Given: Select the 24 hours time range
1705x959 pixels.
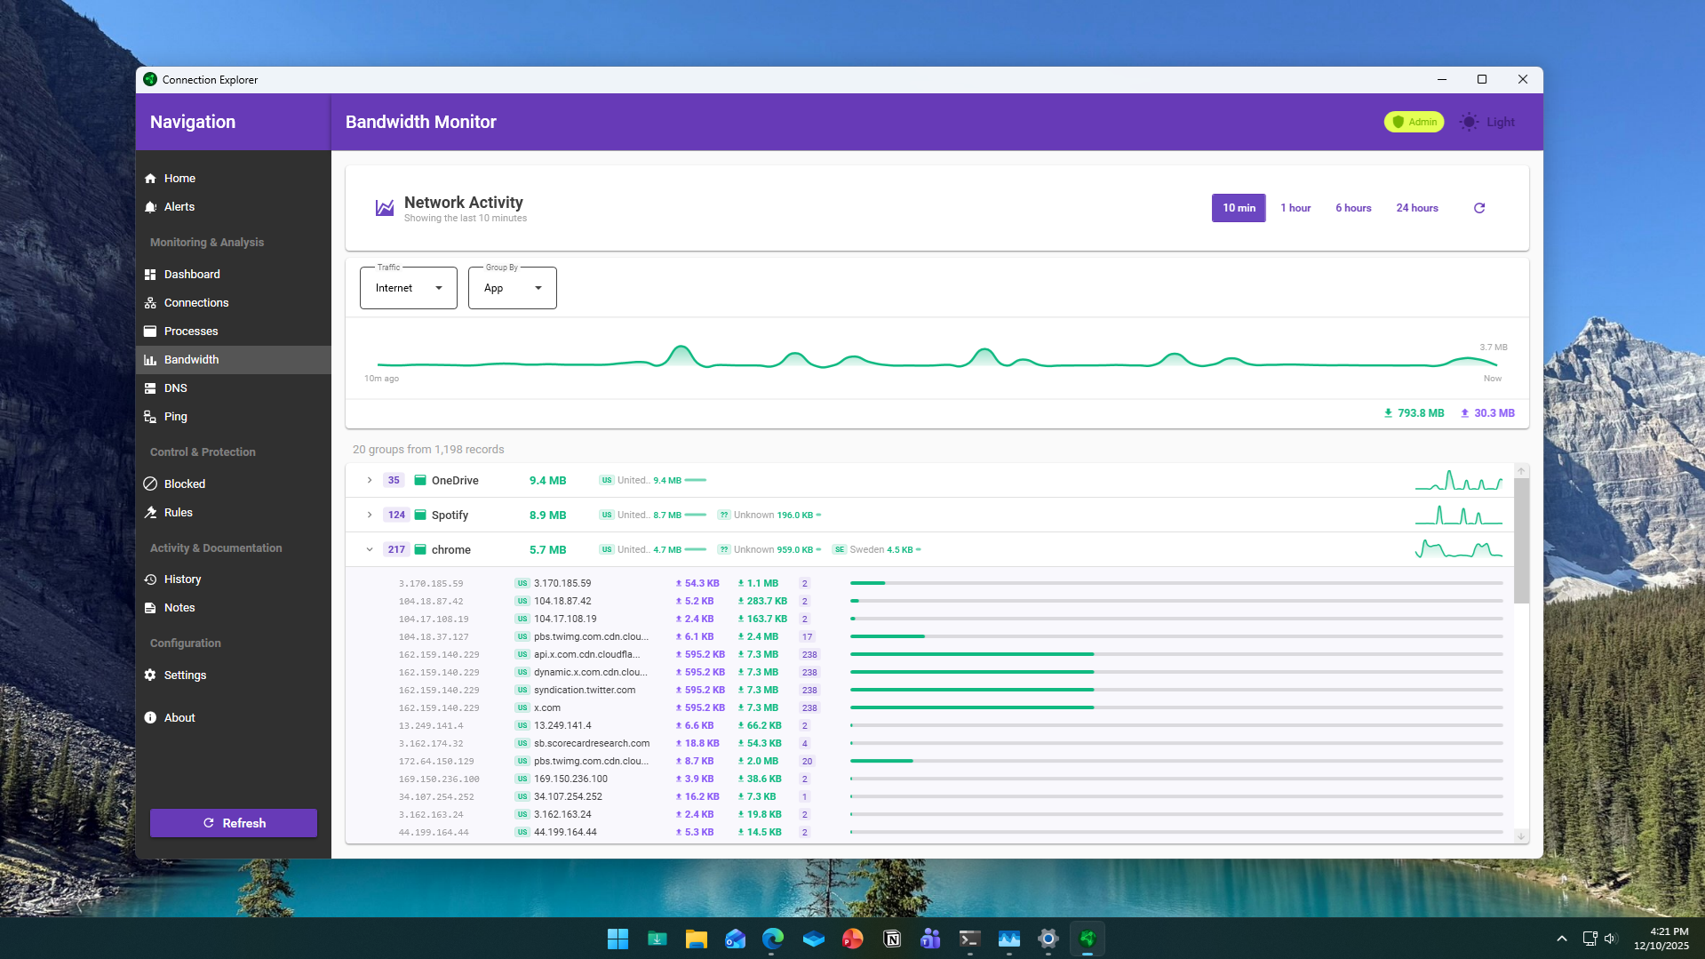Looking at the screenshot, I should (x=1417, y=207).
